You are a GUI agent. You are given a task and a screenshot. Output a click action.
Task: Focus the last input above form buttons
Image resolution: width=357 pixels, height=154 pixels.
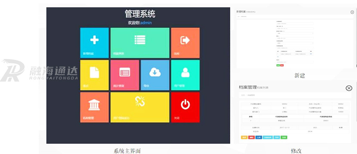(295, 62)
